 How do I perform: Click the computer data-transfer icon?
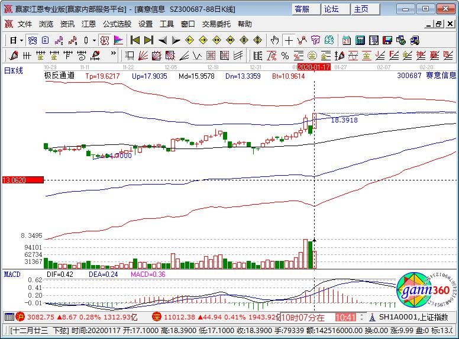tap(415, 40)
